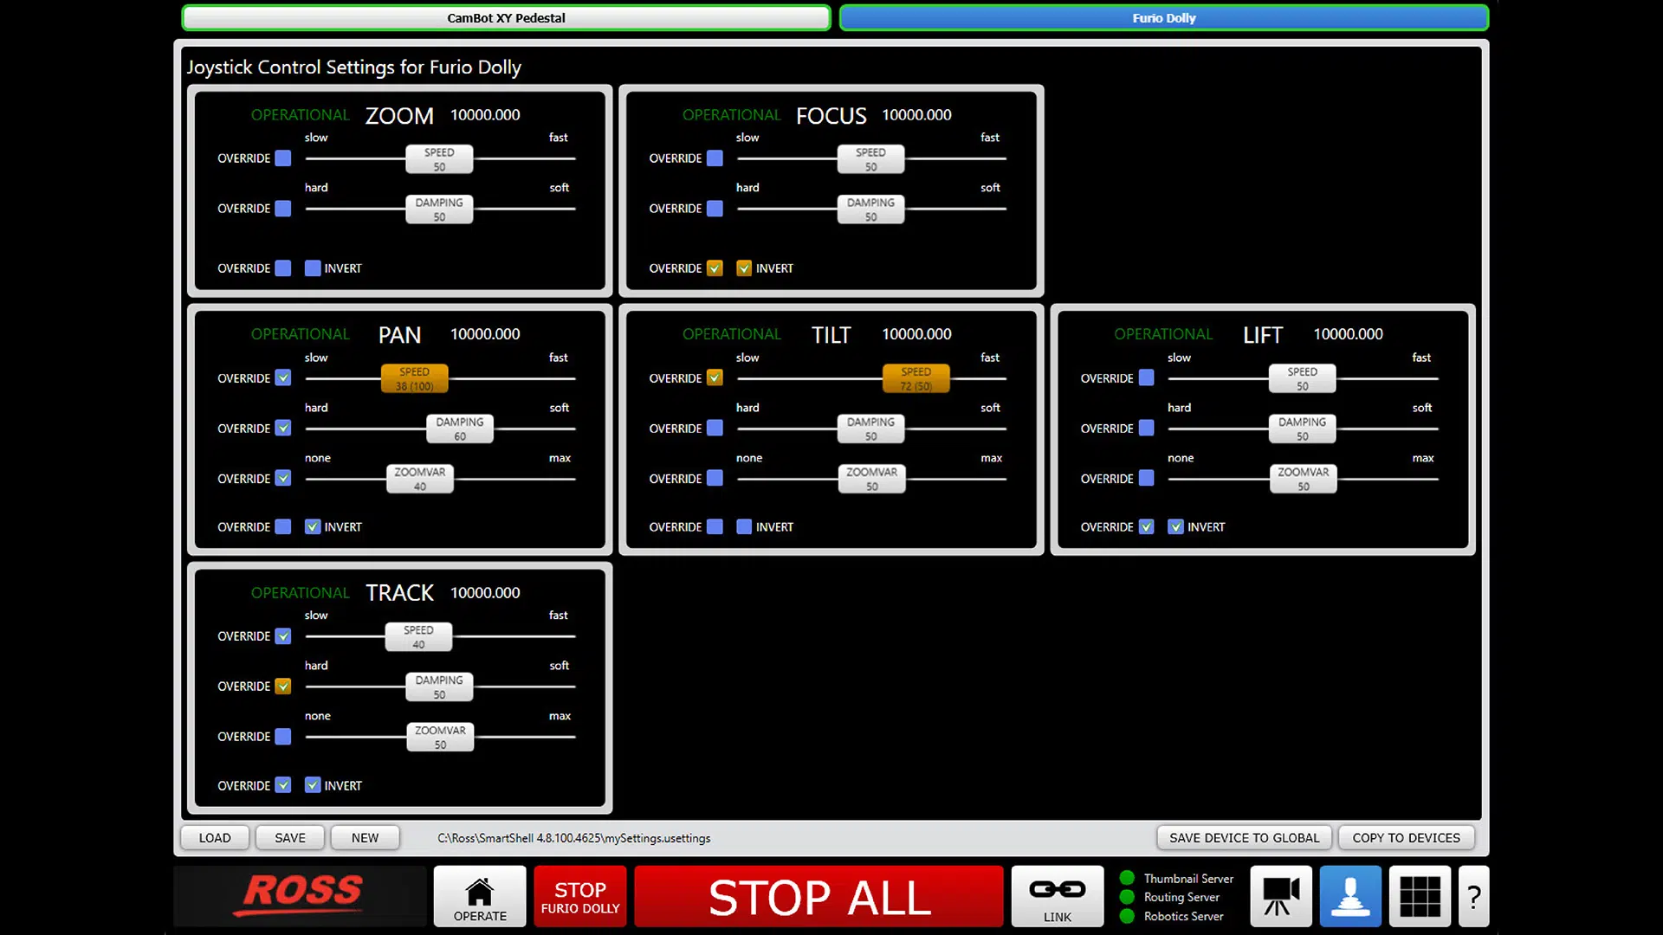Image resolution: width=1663 pixels, height=935 pixels.
Task: Toggle TRACK zoomvar override checkbox
Action: (283, 737)
